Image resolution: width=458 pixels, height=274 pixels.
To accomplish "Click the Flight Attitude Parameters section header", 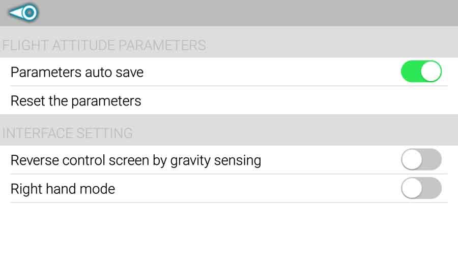I will click(104, 45).
